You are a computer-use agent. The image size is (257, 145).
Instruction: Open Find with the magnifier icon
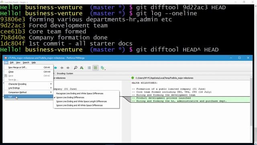click(75, 68)
